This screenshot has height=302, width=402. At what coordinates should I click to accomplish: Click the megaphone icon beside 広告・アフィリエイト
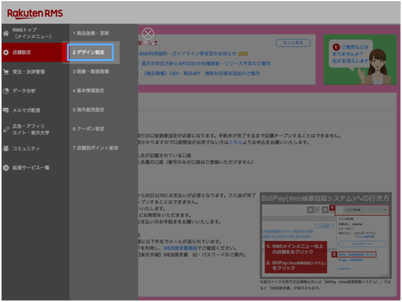[x=6, y=129]
